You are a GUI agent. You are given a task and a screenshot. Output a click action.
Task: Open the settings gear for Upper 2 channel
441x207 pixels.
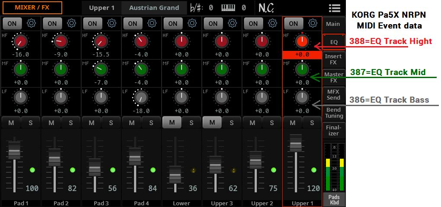272,23
